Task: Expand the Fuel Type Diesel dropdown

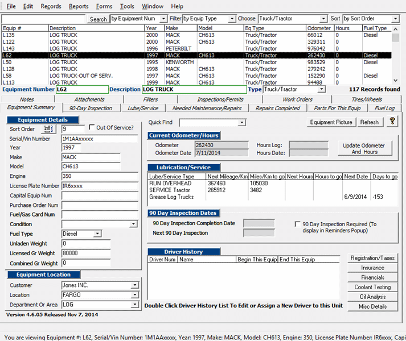Action: [97, 234]
